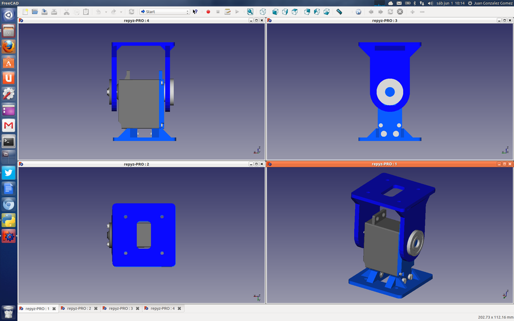The image size is (514, 321).
Task: Open the Terminal from the Ubuntu launcher
Action: click(9, 141)
